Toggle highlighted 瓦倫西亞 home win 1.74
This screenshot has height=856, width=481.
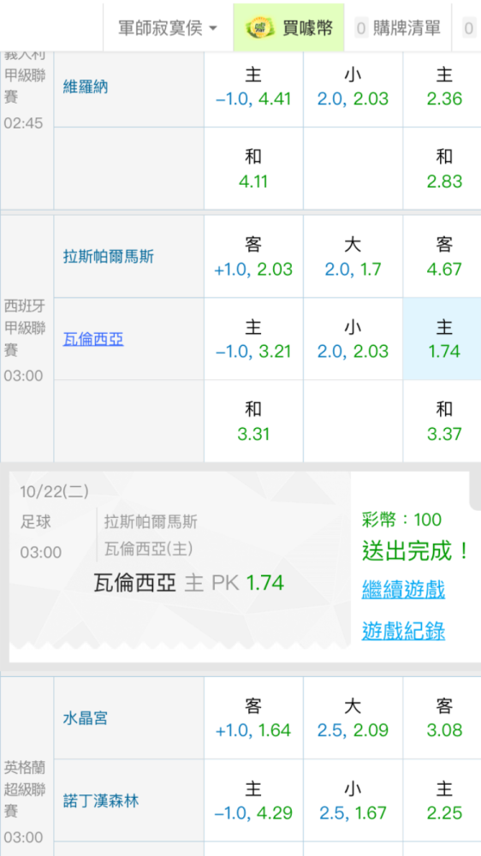click(x=442, y=339)
